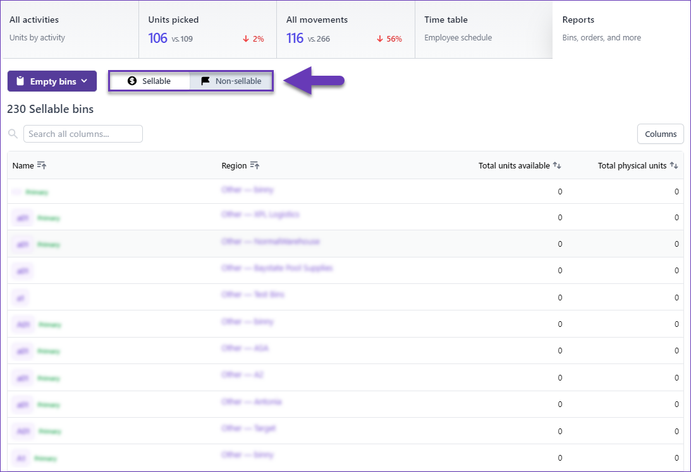Switch to Non-sellable bins view
This screenshot has height=472, width=691.
231,81
